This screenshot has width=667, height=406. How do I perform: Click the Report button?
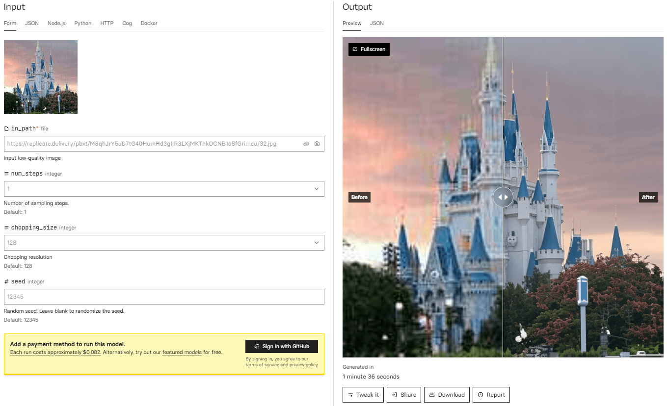pyautogui.click(x=491, y=395)
